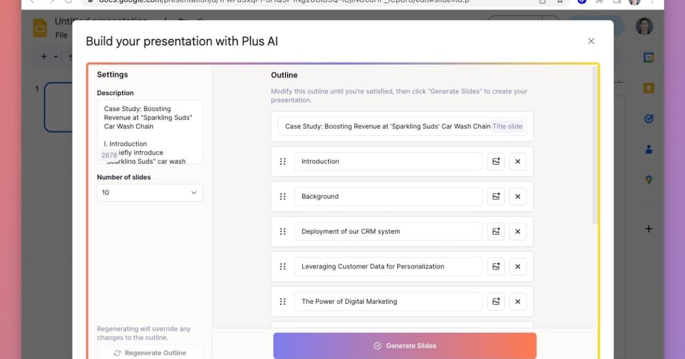Click image icon for CRM system slide
Viewport: 685px width, 359px height.
click(495, 231)
